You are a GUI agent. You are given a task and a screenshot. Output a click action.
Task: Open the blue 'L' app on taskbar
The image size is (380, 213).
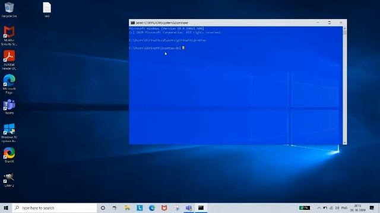[140, 208]
